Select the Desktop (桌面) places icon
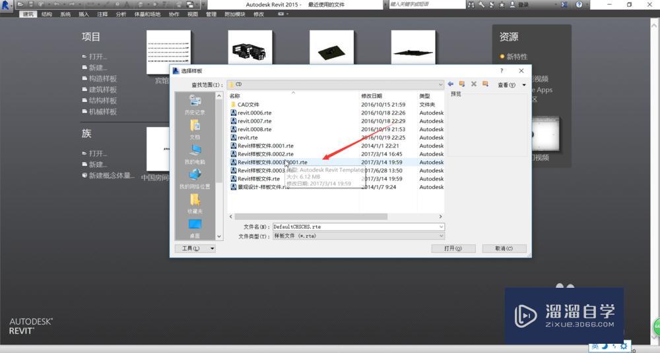The width and height of the screenshot is (660, 353). coord(195,229)
